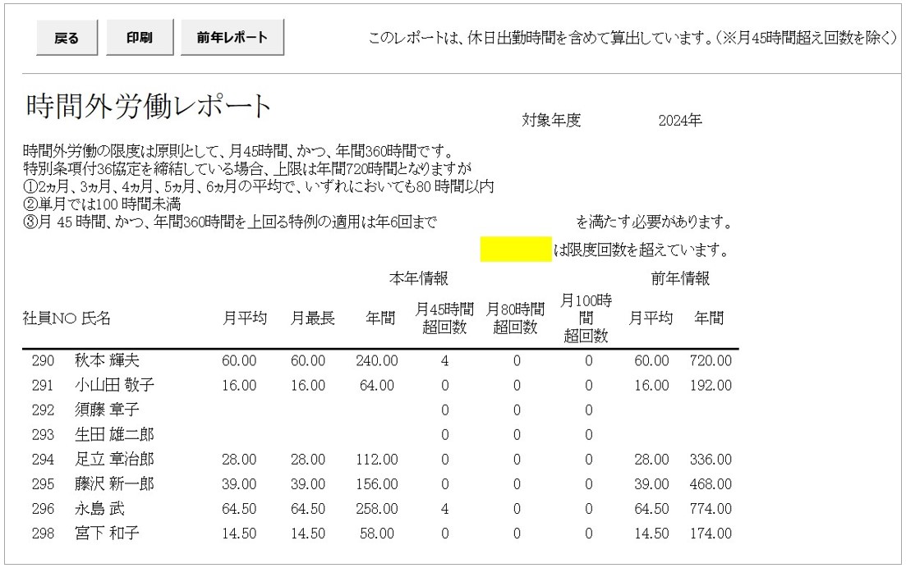Click the 月100時間超回数 column header

pyautogui.click(x=586, y=318)
